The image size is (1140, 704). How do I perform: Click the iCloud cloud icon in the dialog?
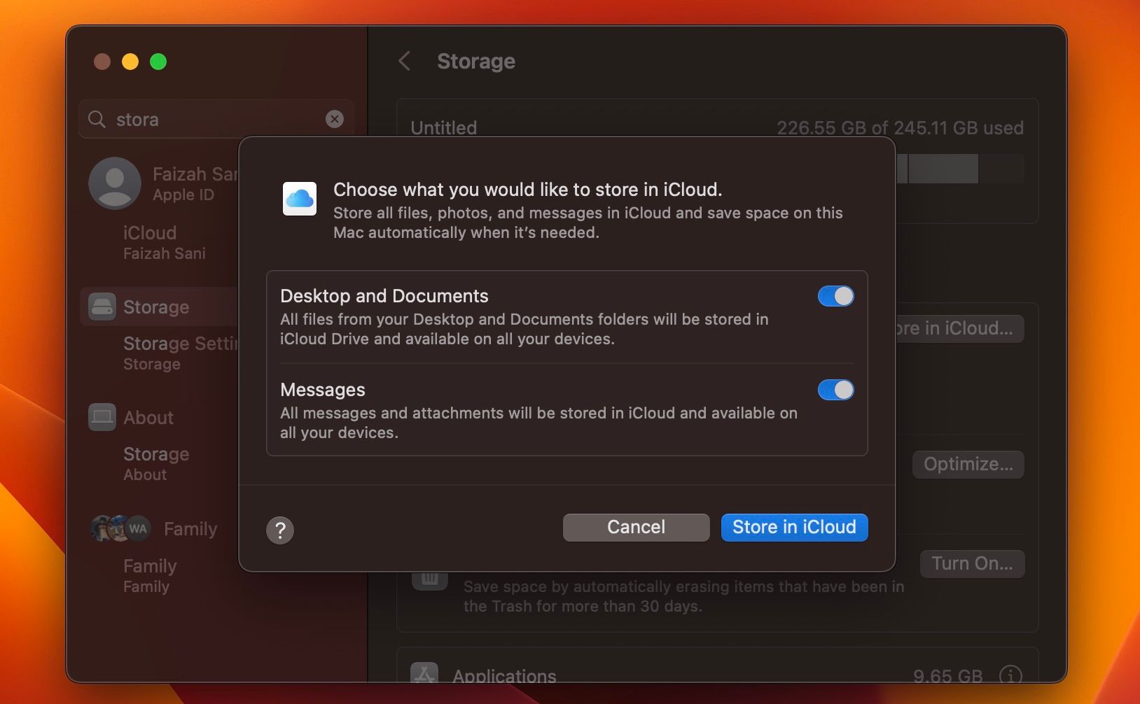click(x=300, y=199)
